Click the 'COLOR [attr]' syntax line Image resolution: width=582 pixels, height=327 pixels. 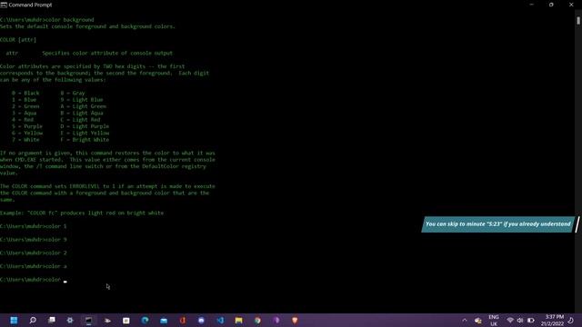click(x=18, y=40)
